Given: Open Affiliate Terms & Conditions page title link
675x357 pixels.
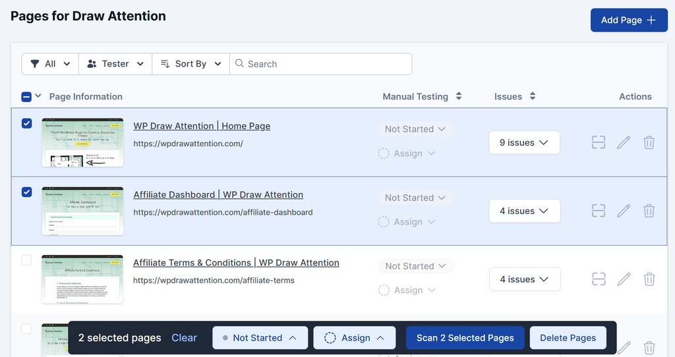Looking at the screenshot, I should tap(236, 262).
